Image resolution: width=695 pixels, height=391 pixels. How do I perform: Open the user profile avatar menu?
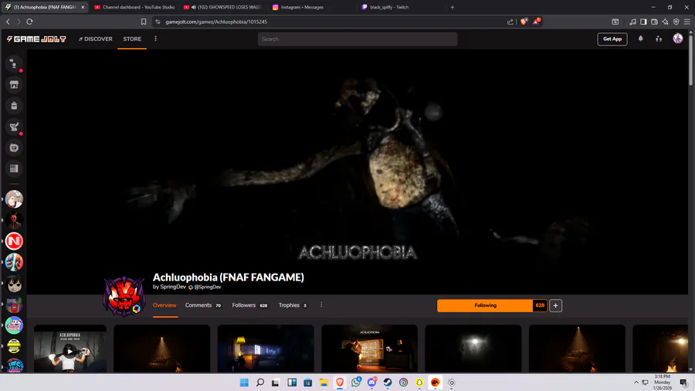(678, 39)
